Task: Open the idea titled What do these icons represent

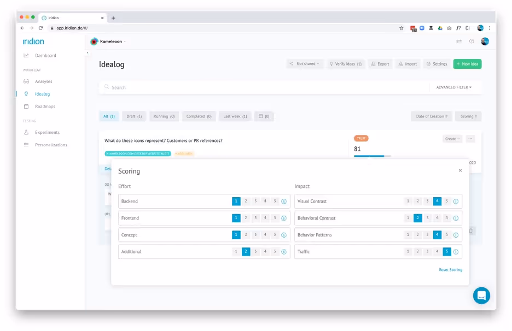Action: coord(163,141)
